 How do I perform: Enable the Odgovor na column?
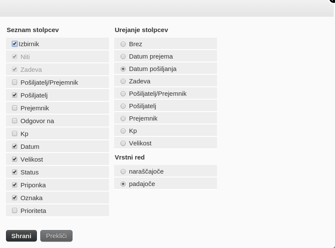tap(15, 121)
